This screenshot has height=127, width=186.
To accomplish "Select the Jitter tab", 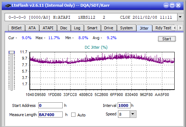I will [x=144, y=28].
